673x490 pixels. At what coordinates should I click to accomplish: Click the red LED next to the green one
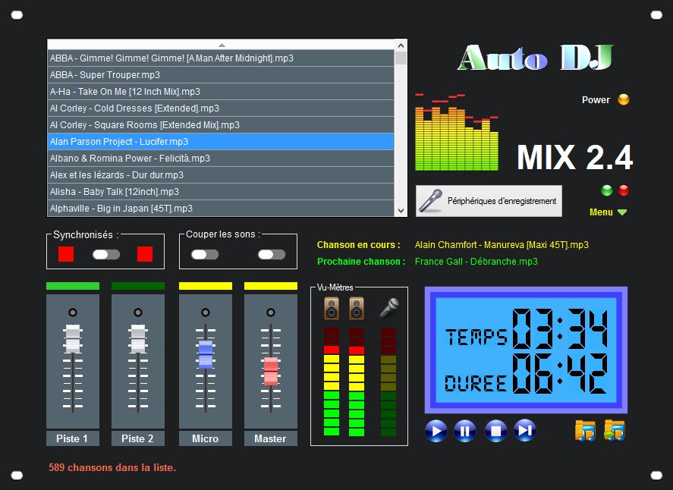[x=622, y=190]
